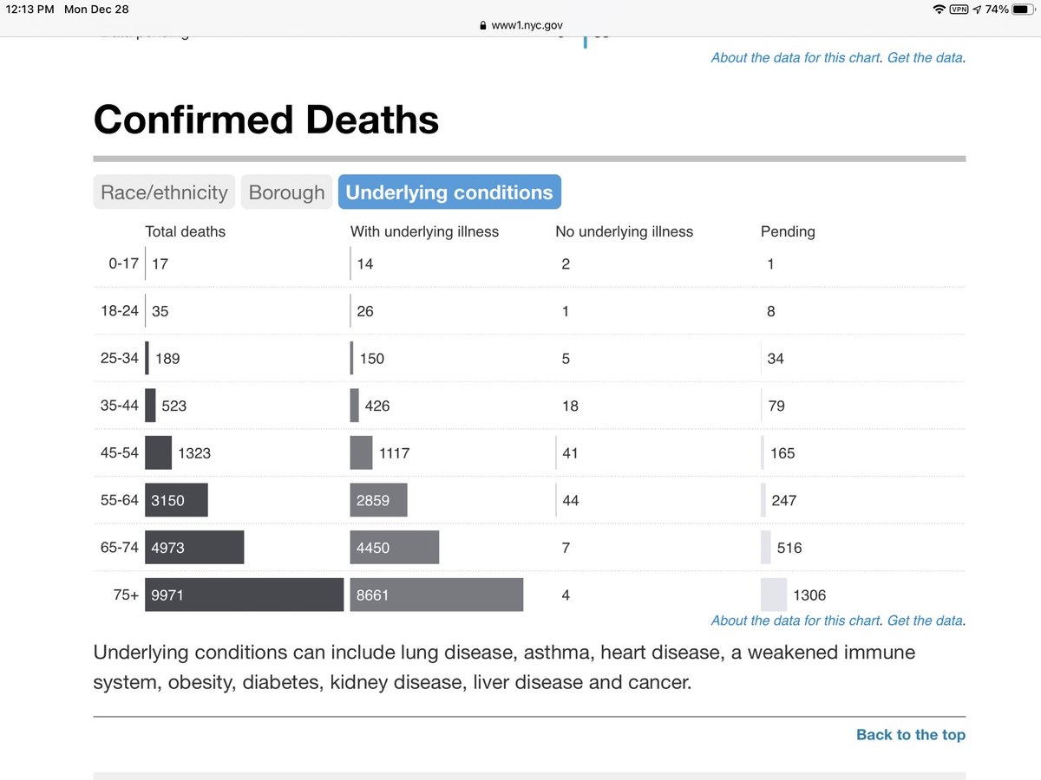The height and width of the screenshot is (780, 1041).
Task: Select the Underlying conditions tab
Action: coord(449,192)
